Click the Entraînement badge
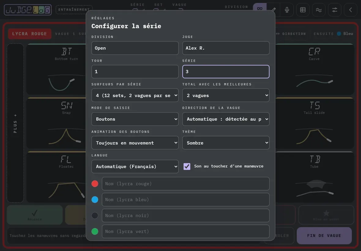361x251 pixels. tap(74, 10)
